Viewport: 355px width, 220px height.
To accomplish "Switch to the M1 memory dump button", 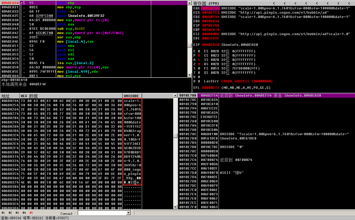I will tap(3, 213).
